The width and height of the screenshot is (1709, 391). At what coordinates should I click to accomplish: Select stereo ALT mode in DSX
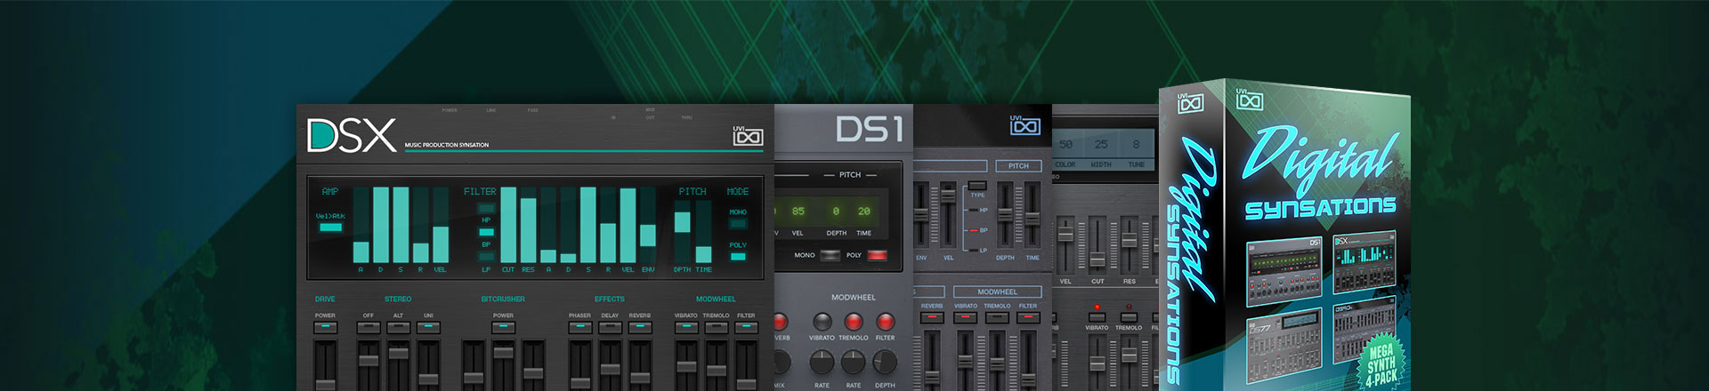(399, 327)
